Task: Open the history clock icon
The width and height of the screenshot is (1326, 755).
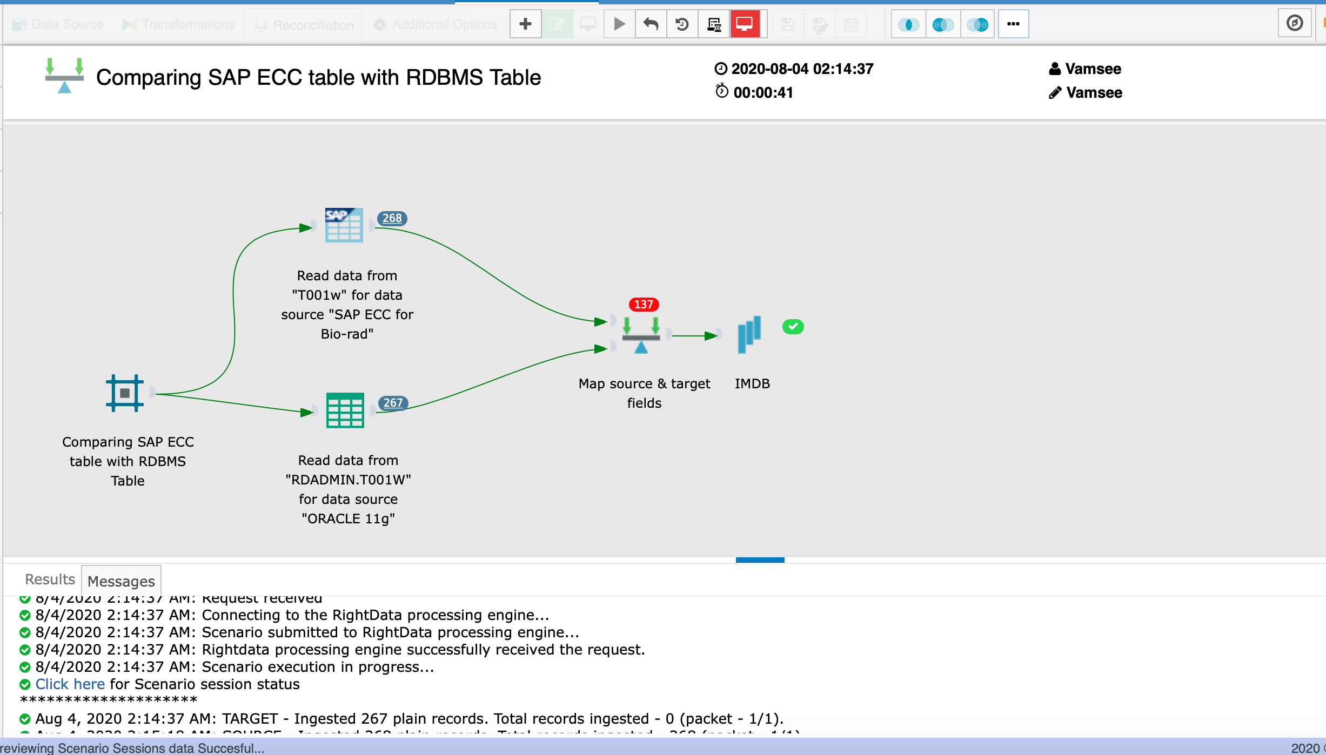Action: 682,24
